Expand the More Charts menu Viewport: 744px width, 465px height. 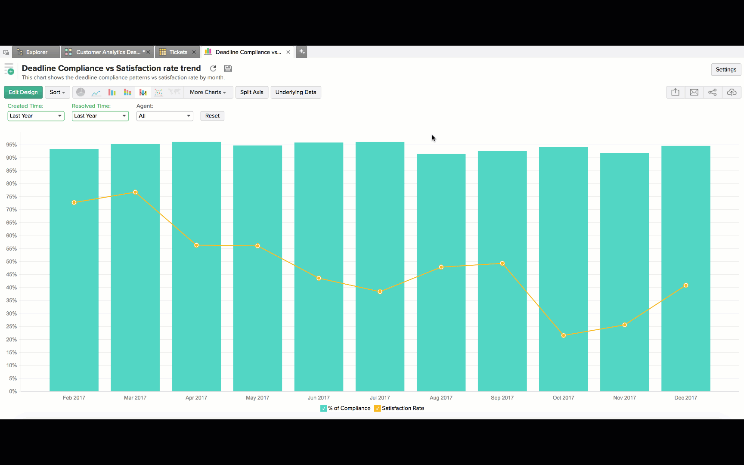click(x=208, y=92)
